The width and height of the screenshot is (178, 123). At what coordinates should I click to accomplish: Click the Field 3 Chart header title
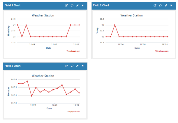12,66
